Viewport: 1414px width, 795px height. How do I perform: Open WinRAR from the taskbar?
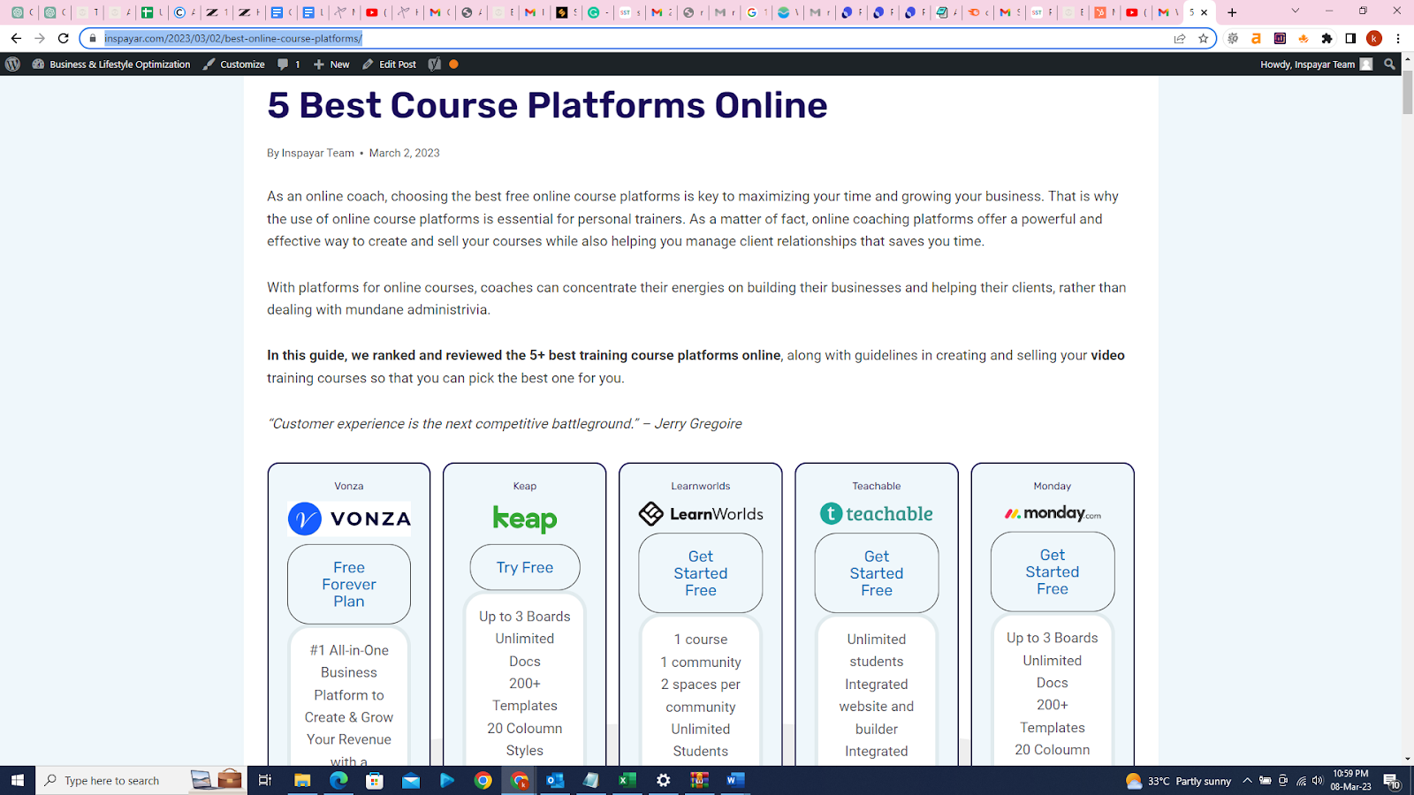[x=700, y=780]
